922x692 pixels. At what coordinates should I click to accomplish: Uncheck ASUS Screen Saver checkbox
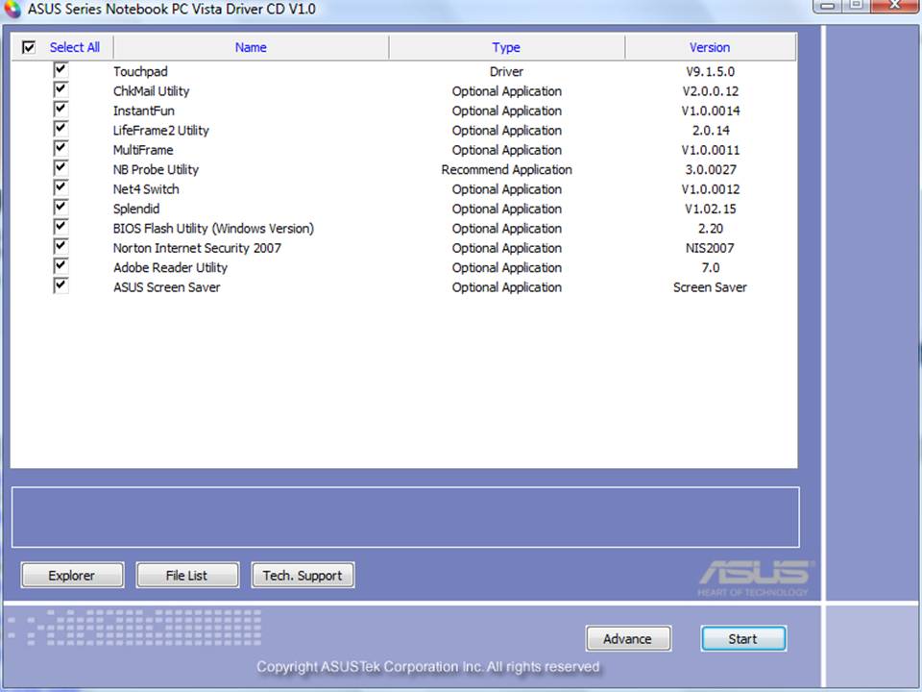(x=61, y=286)
